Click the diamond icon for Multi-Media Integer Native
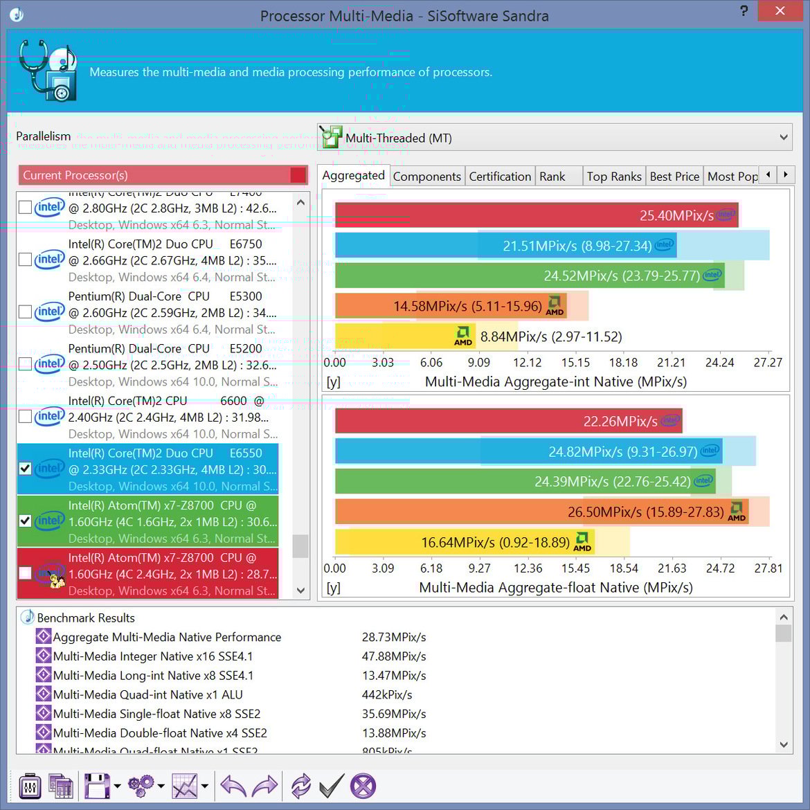The image size is (810, 810). coord(44,656)
